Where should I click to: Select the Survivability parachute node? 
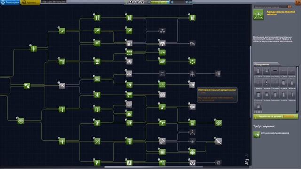pyautogui.click(x=21, y=121)
